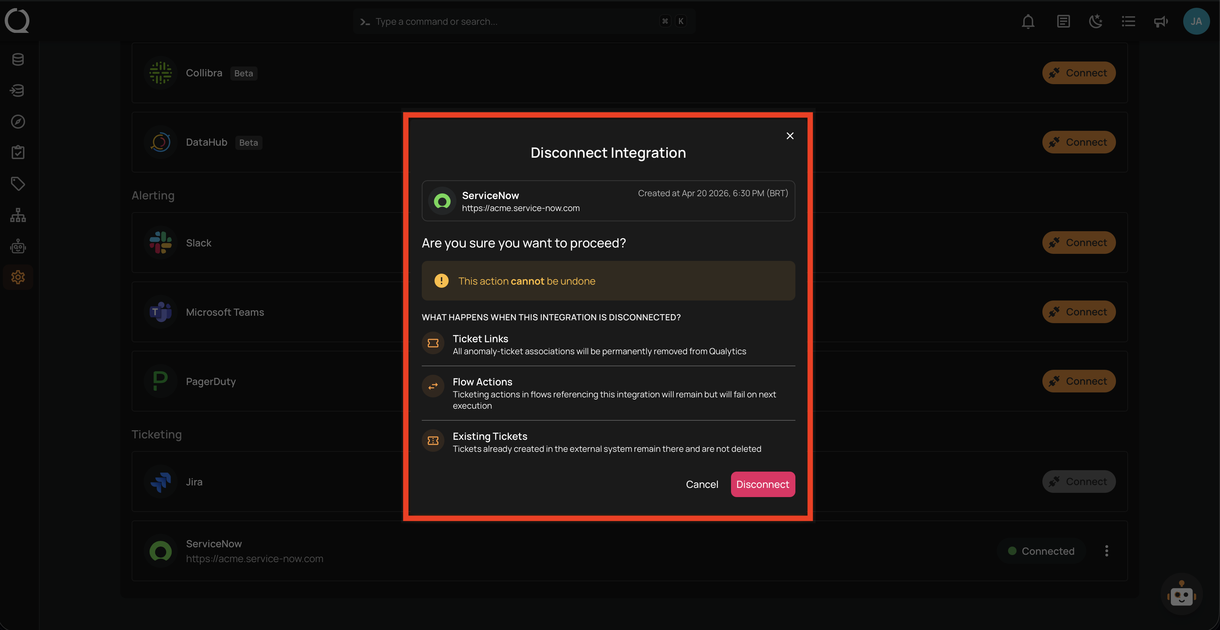Click the Beta badge next to DataHub

248,142
